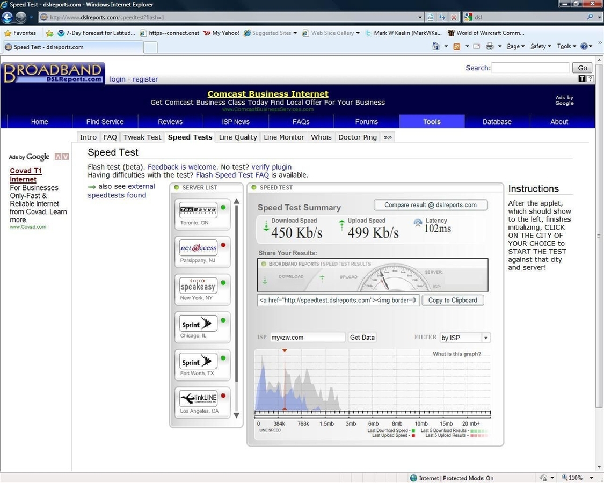Select the TekSavvy Toronto, ON server
This screenshot has height=483, width=604.
pyautogui.click(x=202, y=214)
